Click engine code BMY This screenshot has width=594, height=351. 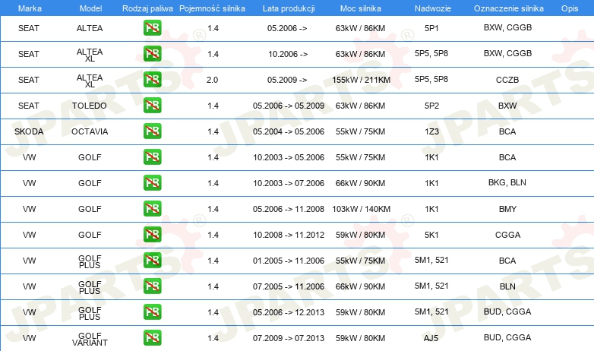pos(507,209)
